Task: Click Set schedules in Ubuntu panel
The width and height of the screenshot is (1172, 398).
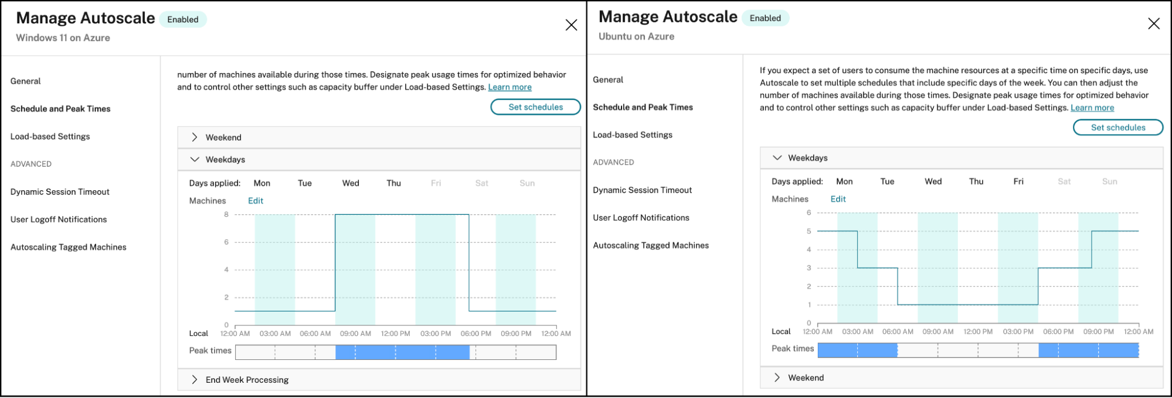Action: point(1117,128)
